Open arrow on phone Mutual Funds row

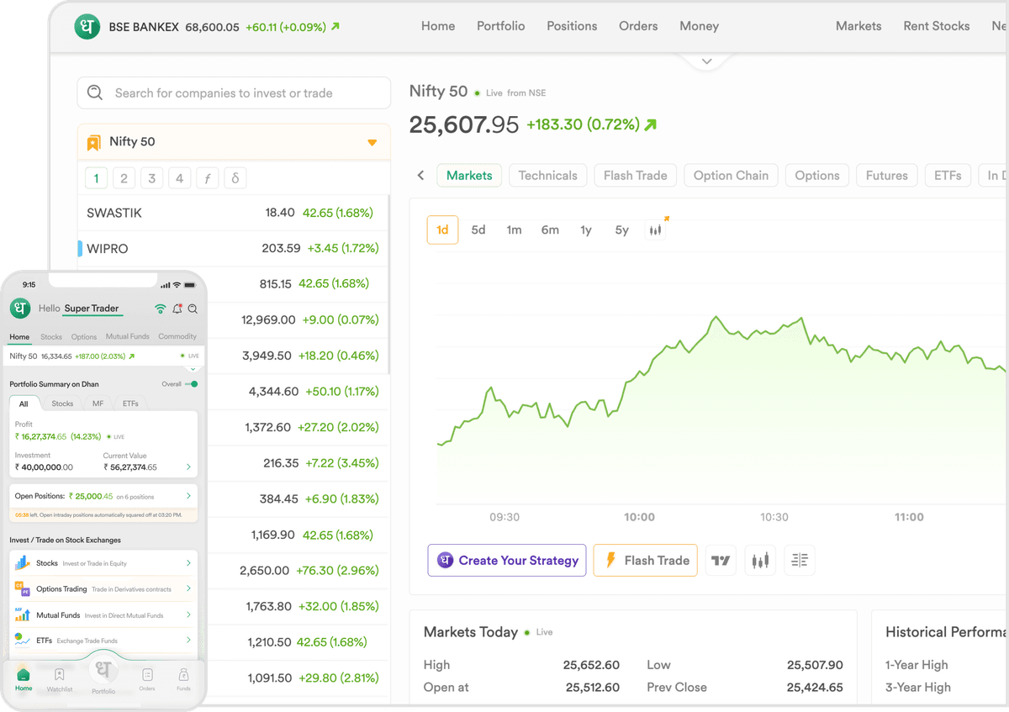(x=188, y=614)
